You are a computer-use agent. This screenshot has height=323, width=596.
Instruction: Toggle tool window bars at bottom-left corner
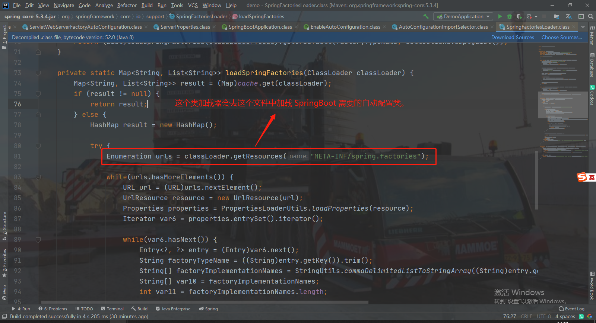[x=4, y=316]
